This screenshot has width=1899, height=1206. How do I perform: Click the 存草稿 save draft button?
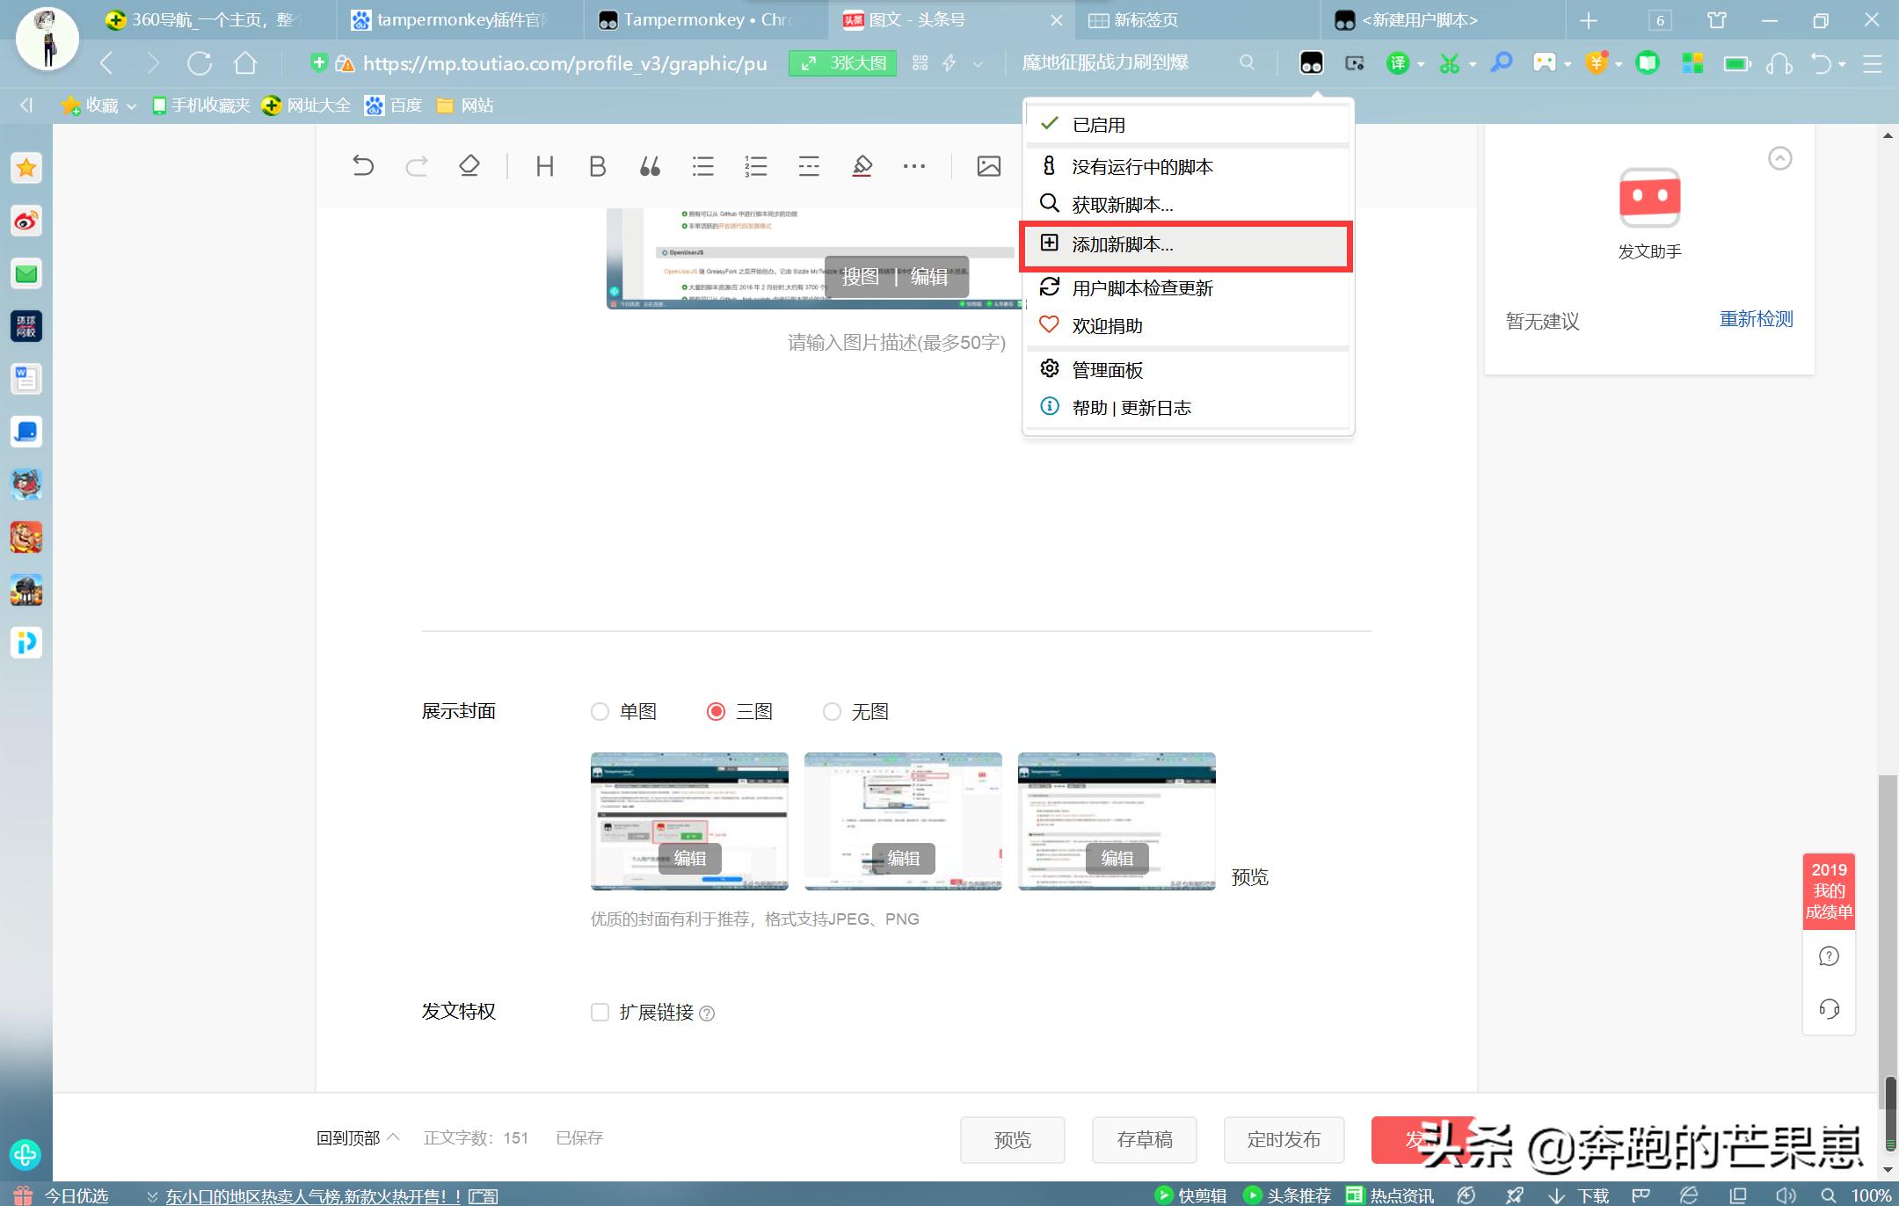point(1144,1139)
